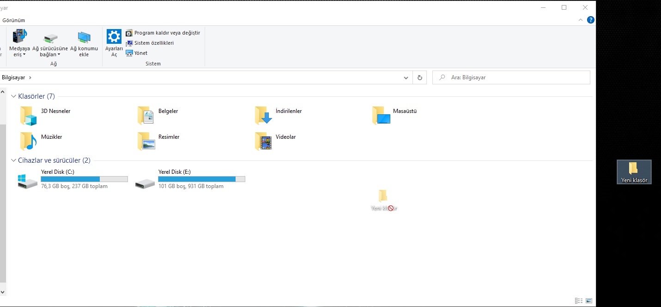Maximize the Explorer window
This screenshot has width=661, height=307.
coord(564,7)
